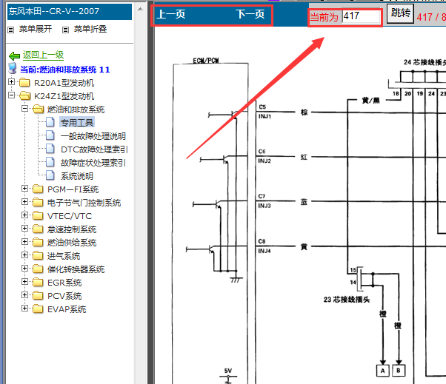Click the 专用工具 document icon

[50, 122]
